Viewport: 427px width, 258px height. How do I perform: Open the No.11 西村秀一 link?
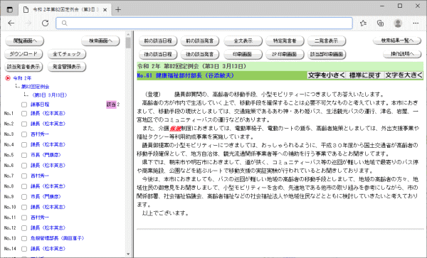click(x=39, y=217)
